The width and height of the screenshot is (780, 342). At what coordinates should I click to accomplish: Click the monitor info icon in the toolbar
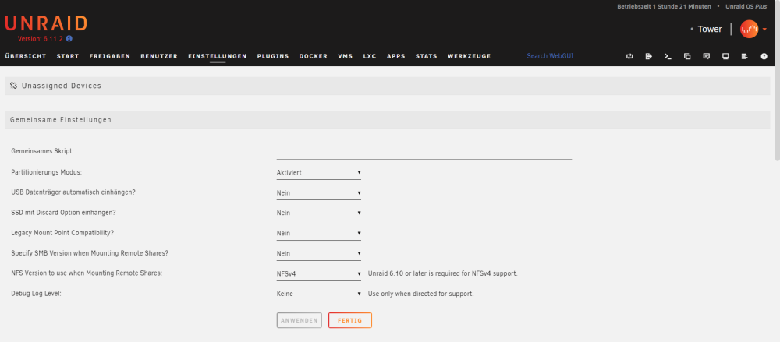coord(725,56)
